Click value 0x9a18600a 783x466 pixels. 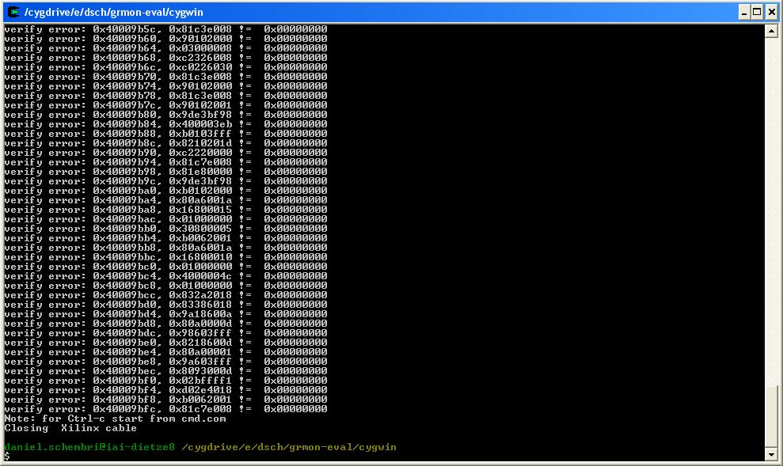coord(201,314)
